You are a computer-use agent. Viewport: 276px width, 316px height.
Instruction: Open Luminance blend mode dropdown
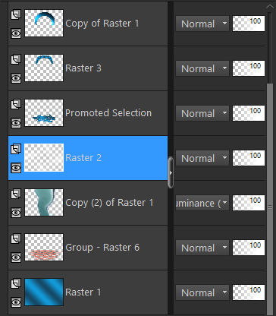(202, 203)
